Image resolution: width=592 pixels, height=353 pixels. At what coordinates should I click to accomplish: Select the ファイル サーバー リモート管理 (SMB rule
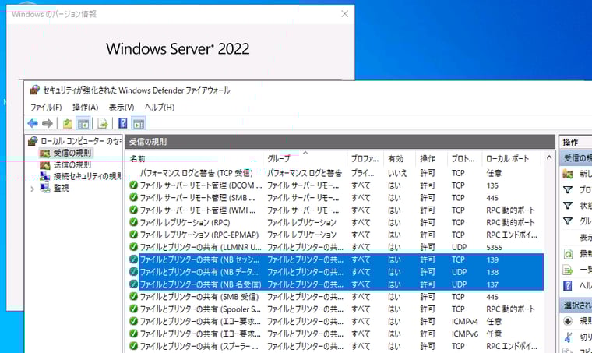coord(197,197)
